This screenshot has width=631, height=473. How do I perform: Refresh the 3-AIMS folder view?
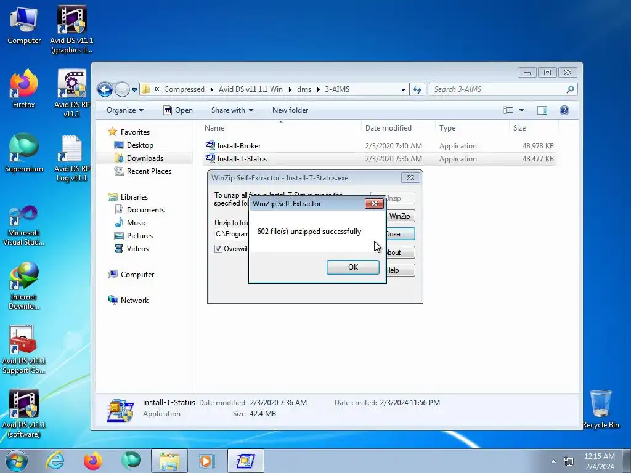[417, 90]
